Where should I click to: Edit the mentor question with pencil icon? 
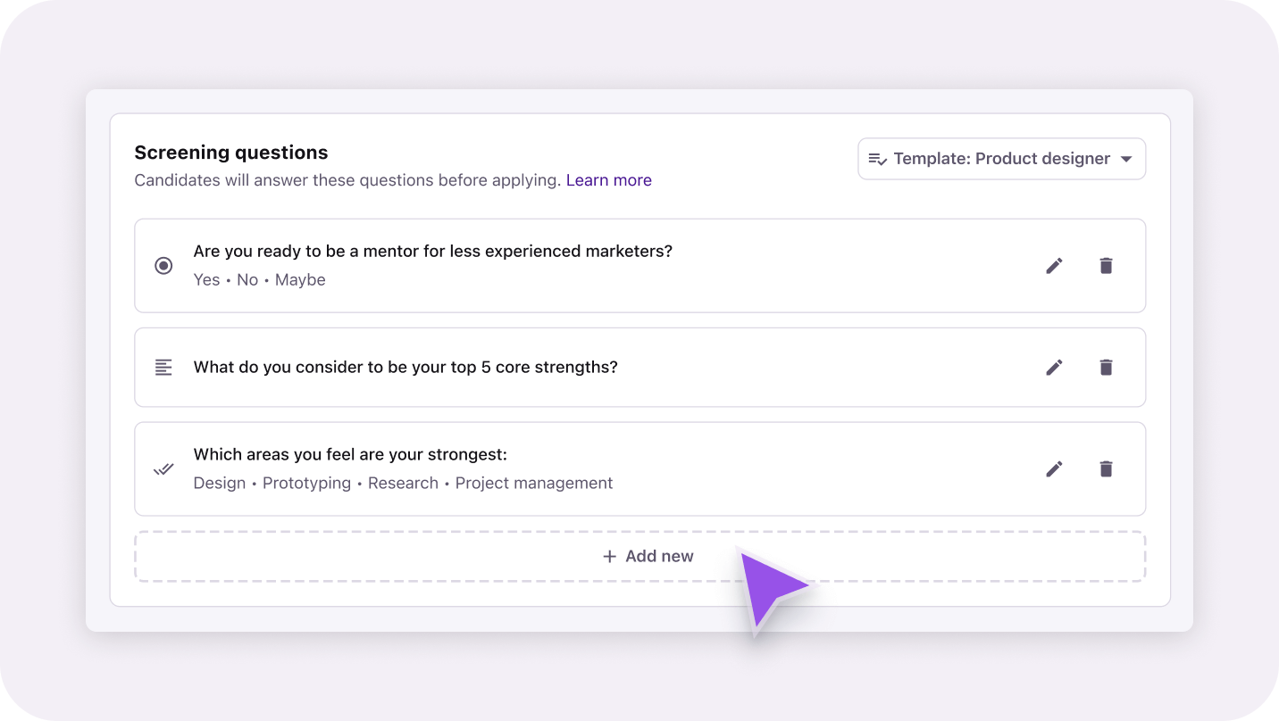click(x=1054, y=266)
